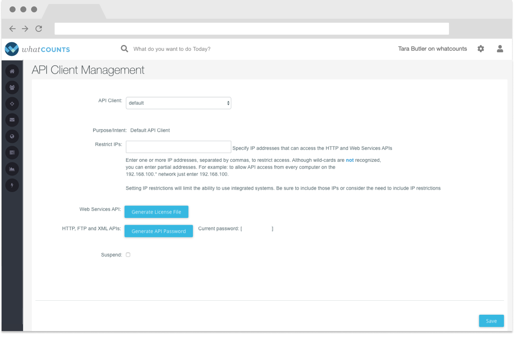Open the user profile icon

tap(500, 49)
